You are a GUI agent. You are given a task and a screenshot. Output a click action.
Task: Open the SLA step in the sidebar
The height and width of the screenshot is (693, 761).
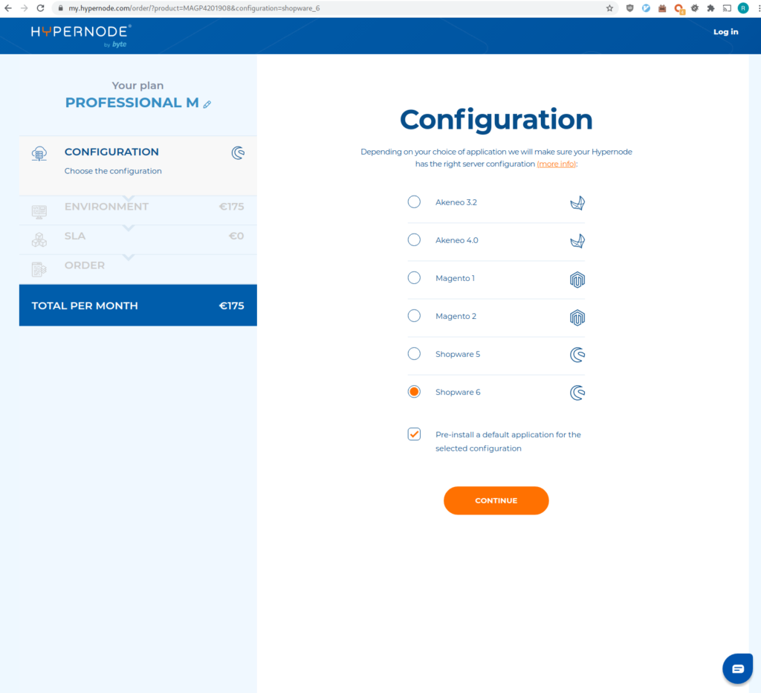pyautogui.click(x=137, y=240)
